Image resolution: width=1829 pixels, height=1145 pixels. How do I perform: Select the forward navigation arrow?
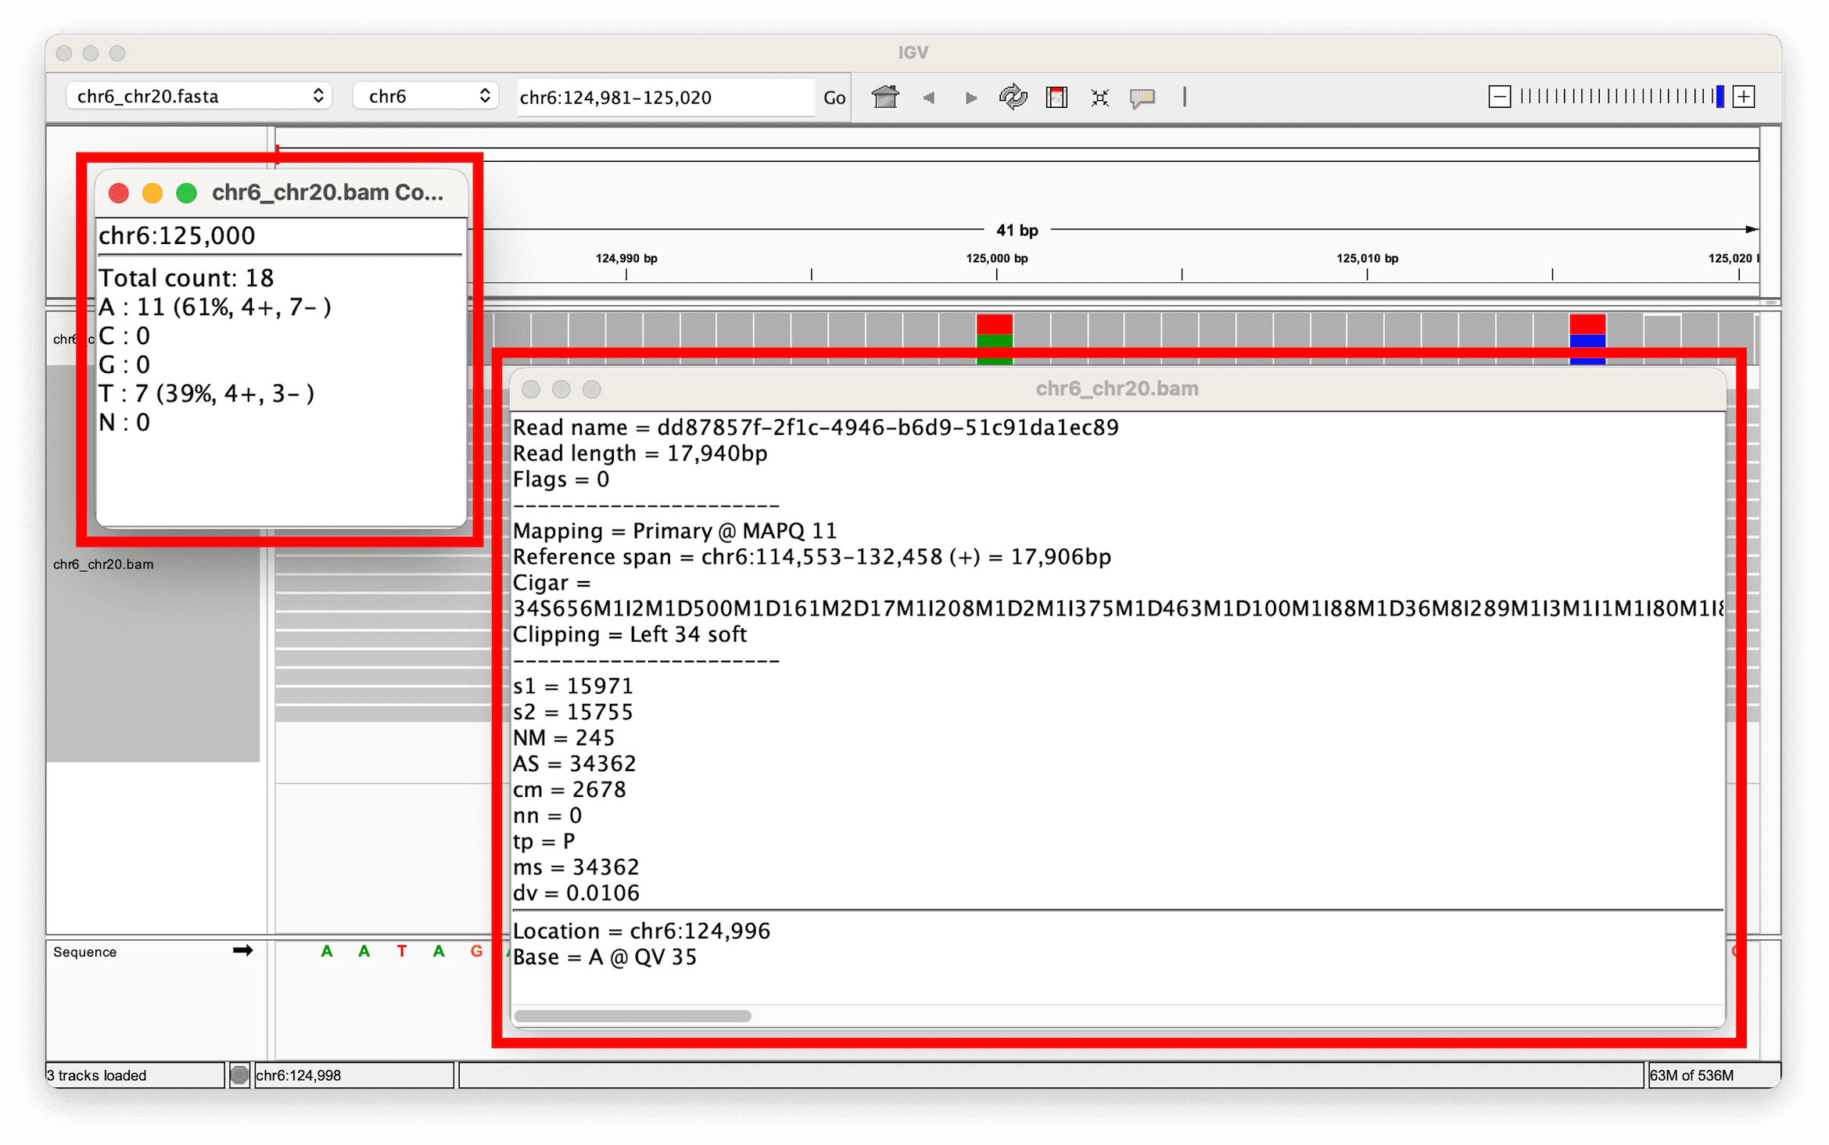point(970,97)
